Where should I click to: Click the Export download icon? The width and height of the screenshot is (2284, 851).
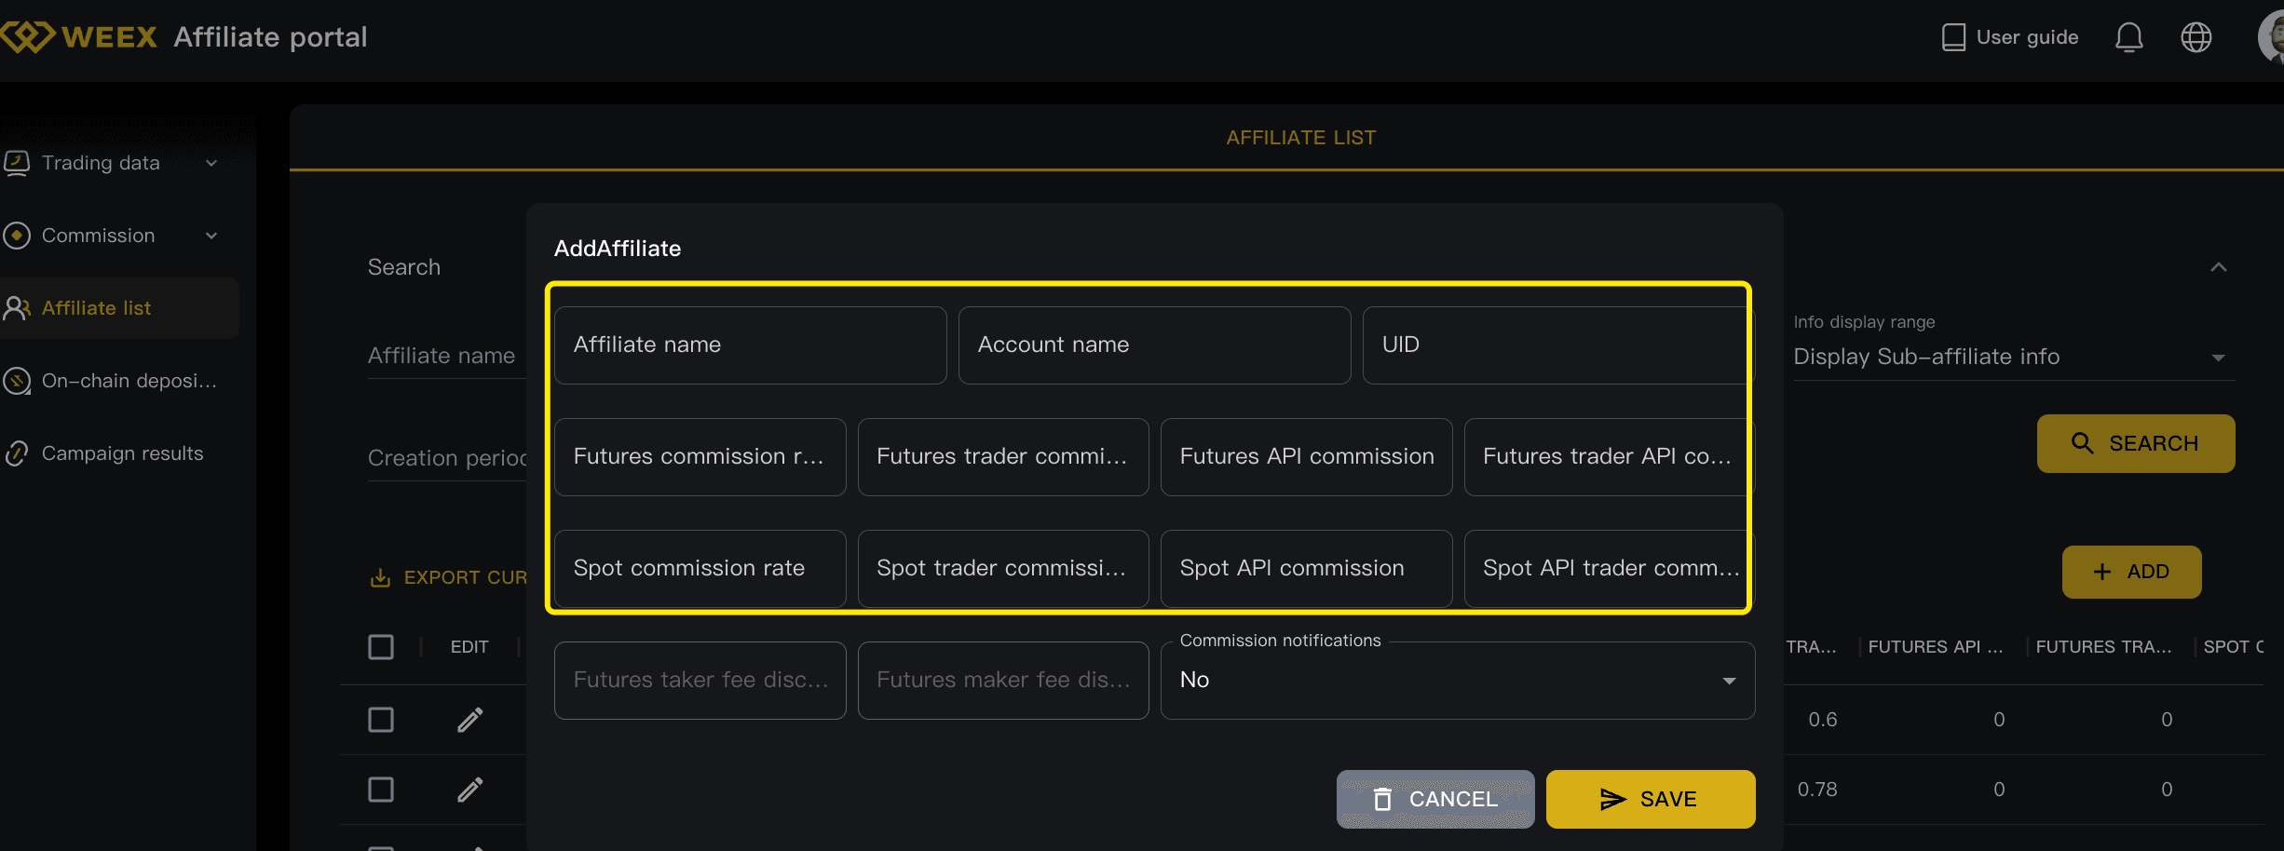[380, 578]
